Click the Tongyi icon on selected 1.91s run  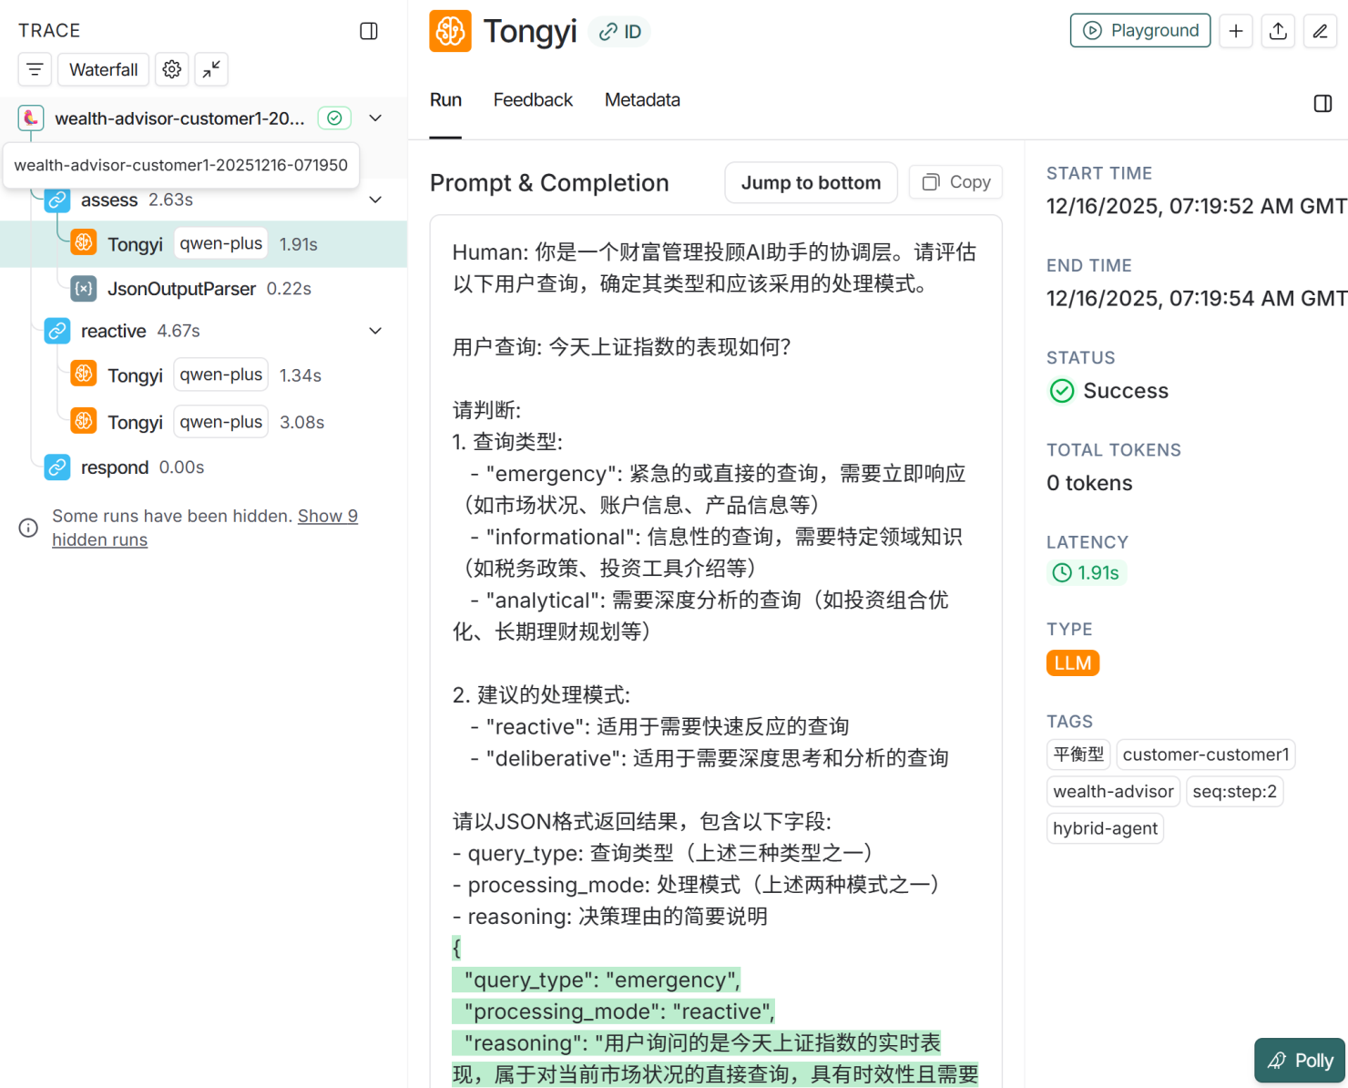(84, 242)
